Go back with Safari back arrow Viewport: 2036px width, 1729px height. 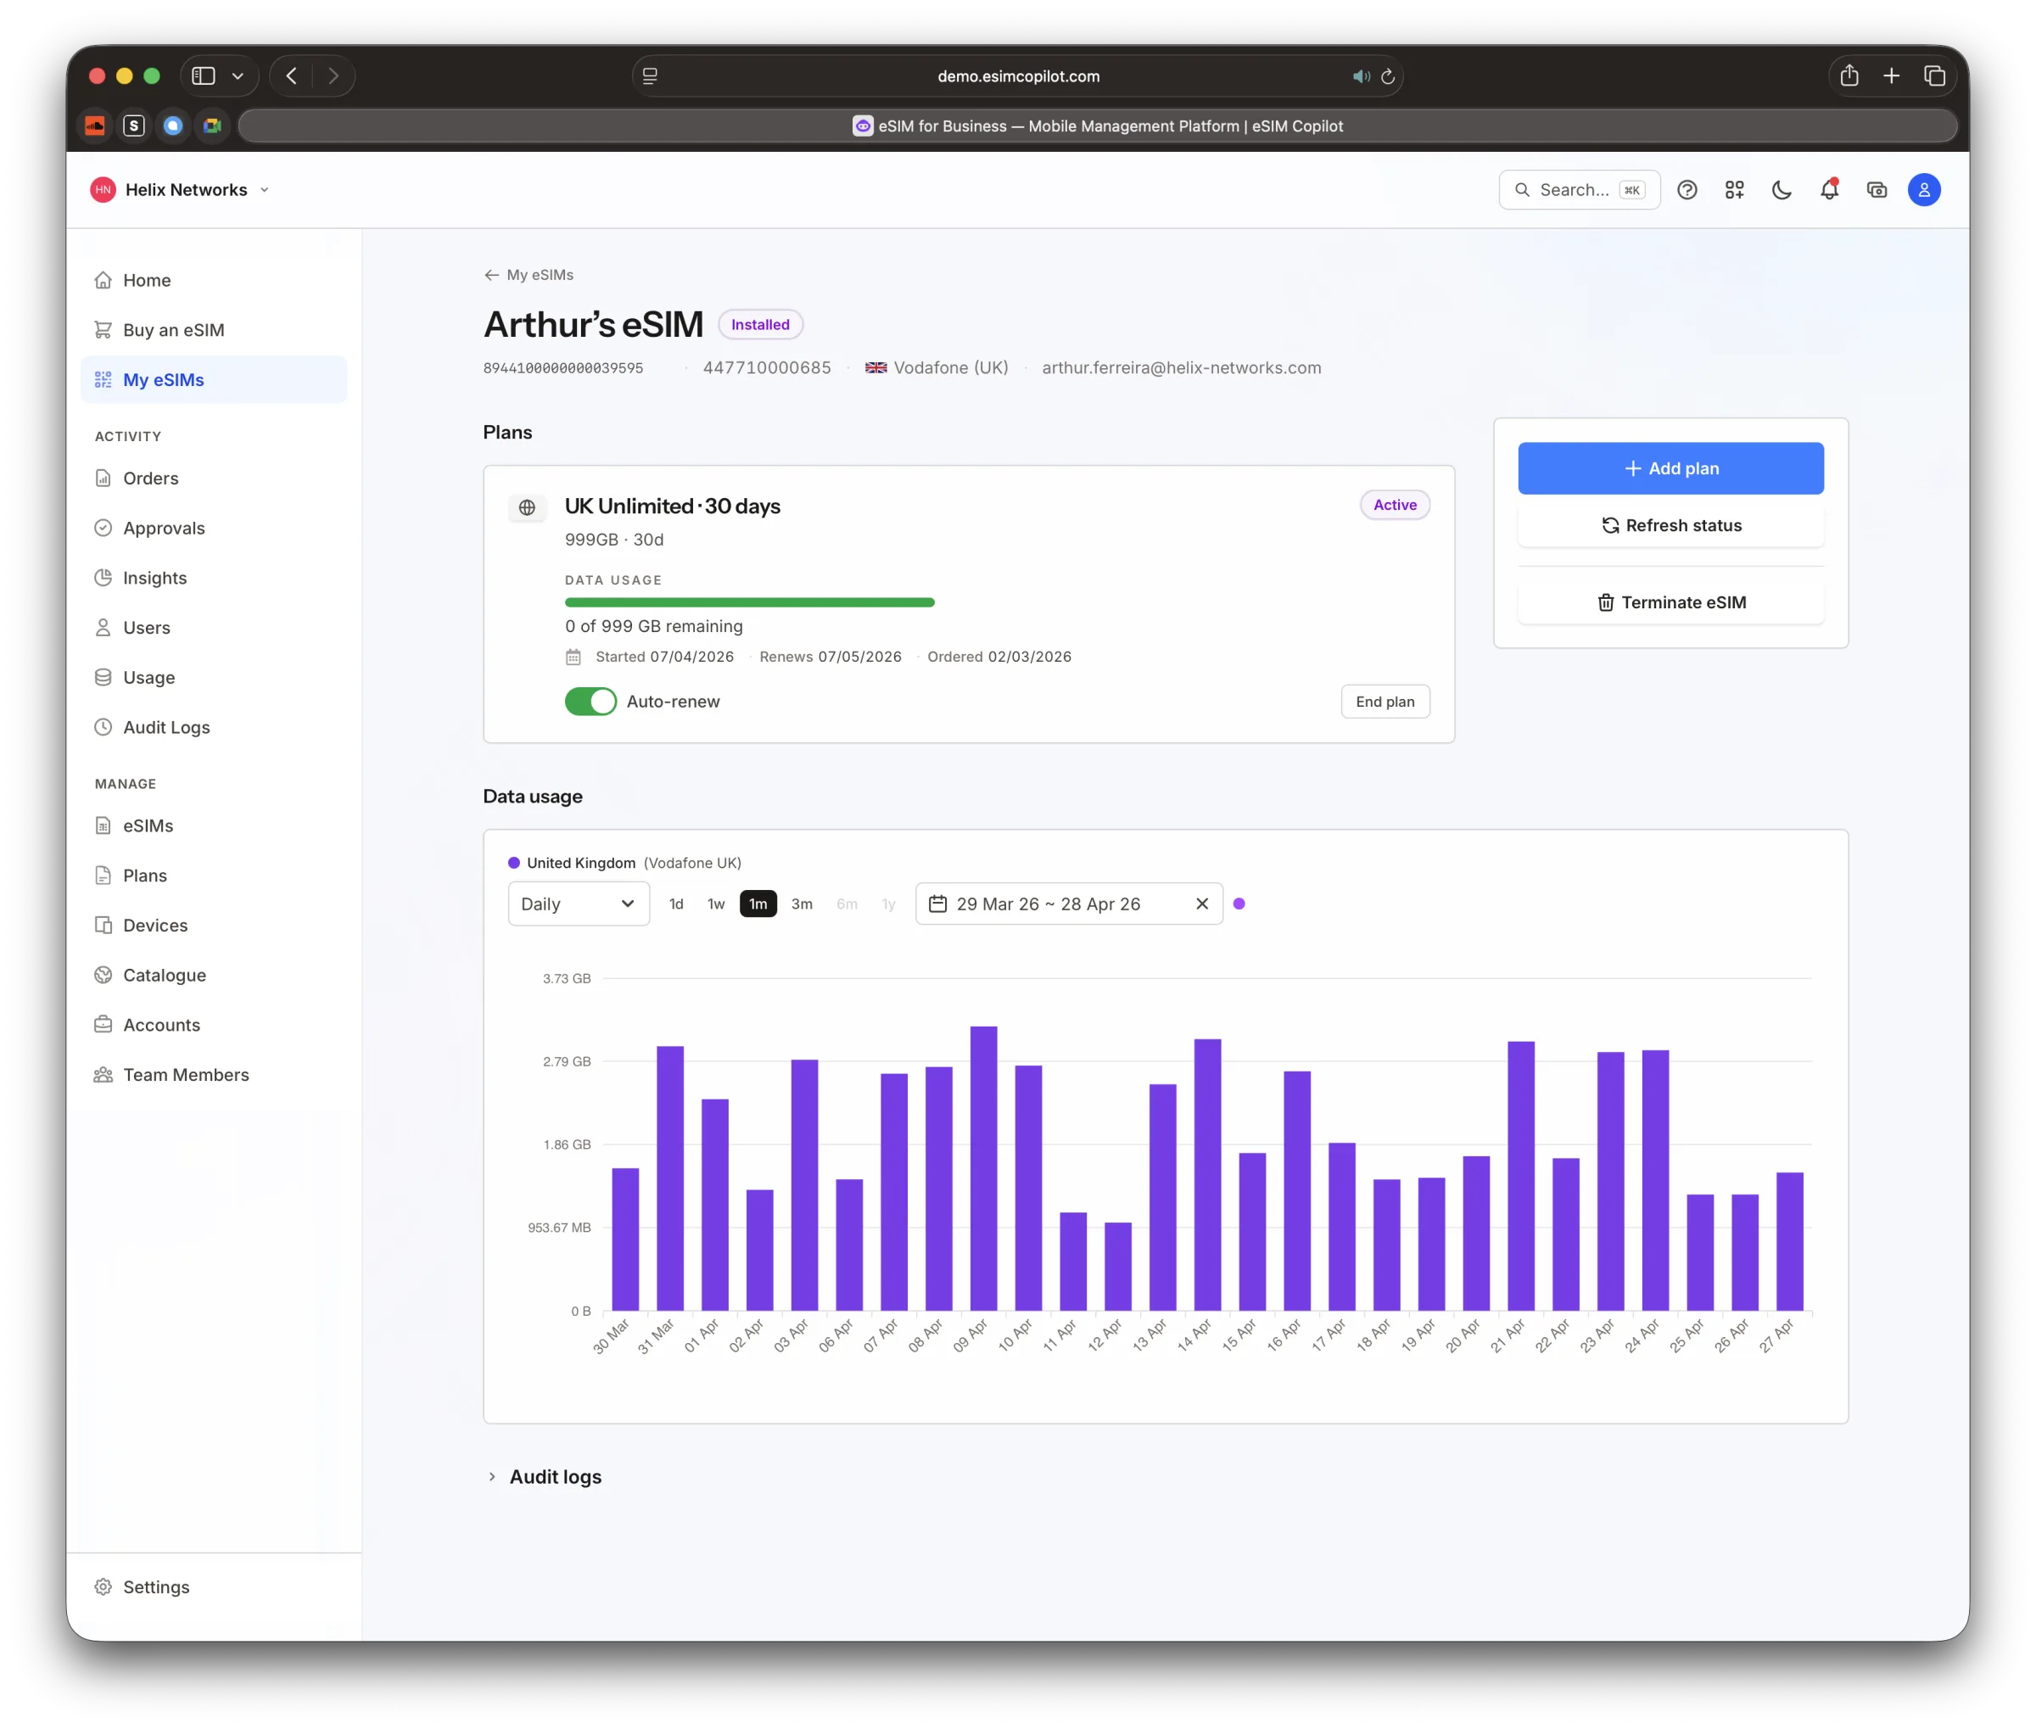291,76
